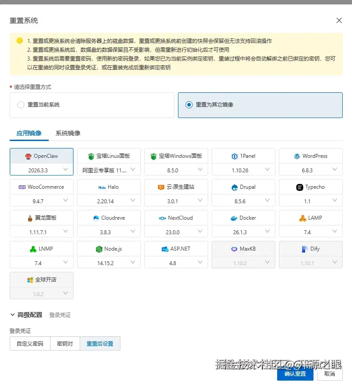352x381 pixels.
Task: Open MaxKB version dropdown 1.10.2
Action: pos(244,262)
